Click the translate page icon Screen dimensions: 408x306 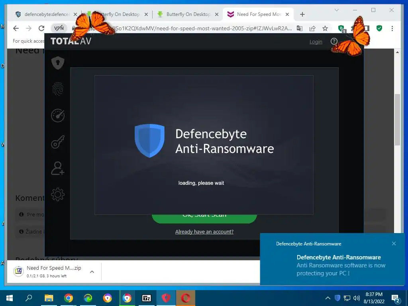(300, 28)
